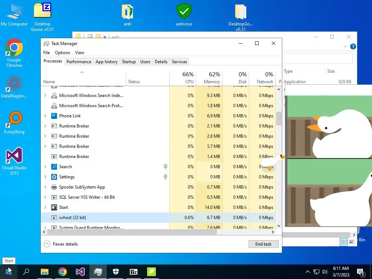Viewport: 372px width, 279px height.
Task: Open the File menu in Task Manager
Action: [46, 53]
